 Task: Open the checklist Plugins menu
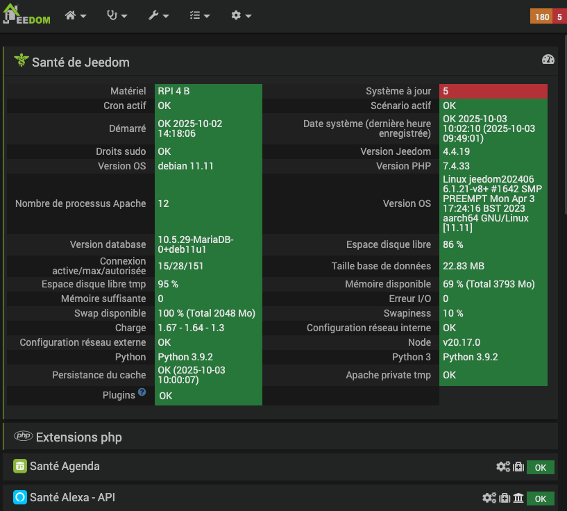click(200, 15)
